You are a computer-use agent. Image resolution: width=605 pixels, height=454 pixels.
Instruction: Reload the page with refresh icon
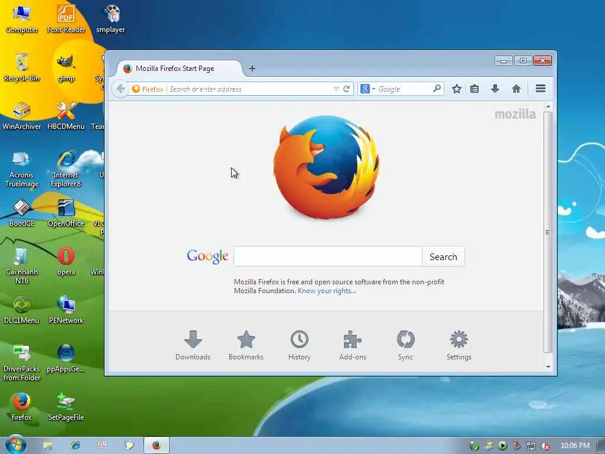coord(346,89)
